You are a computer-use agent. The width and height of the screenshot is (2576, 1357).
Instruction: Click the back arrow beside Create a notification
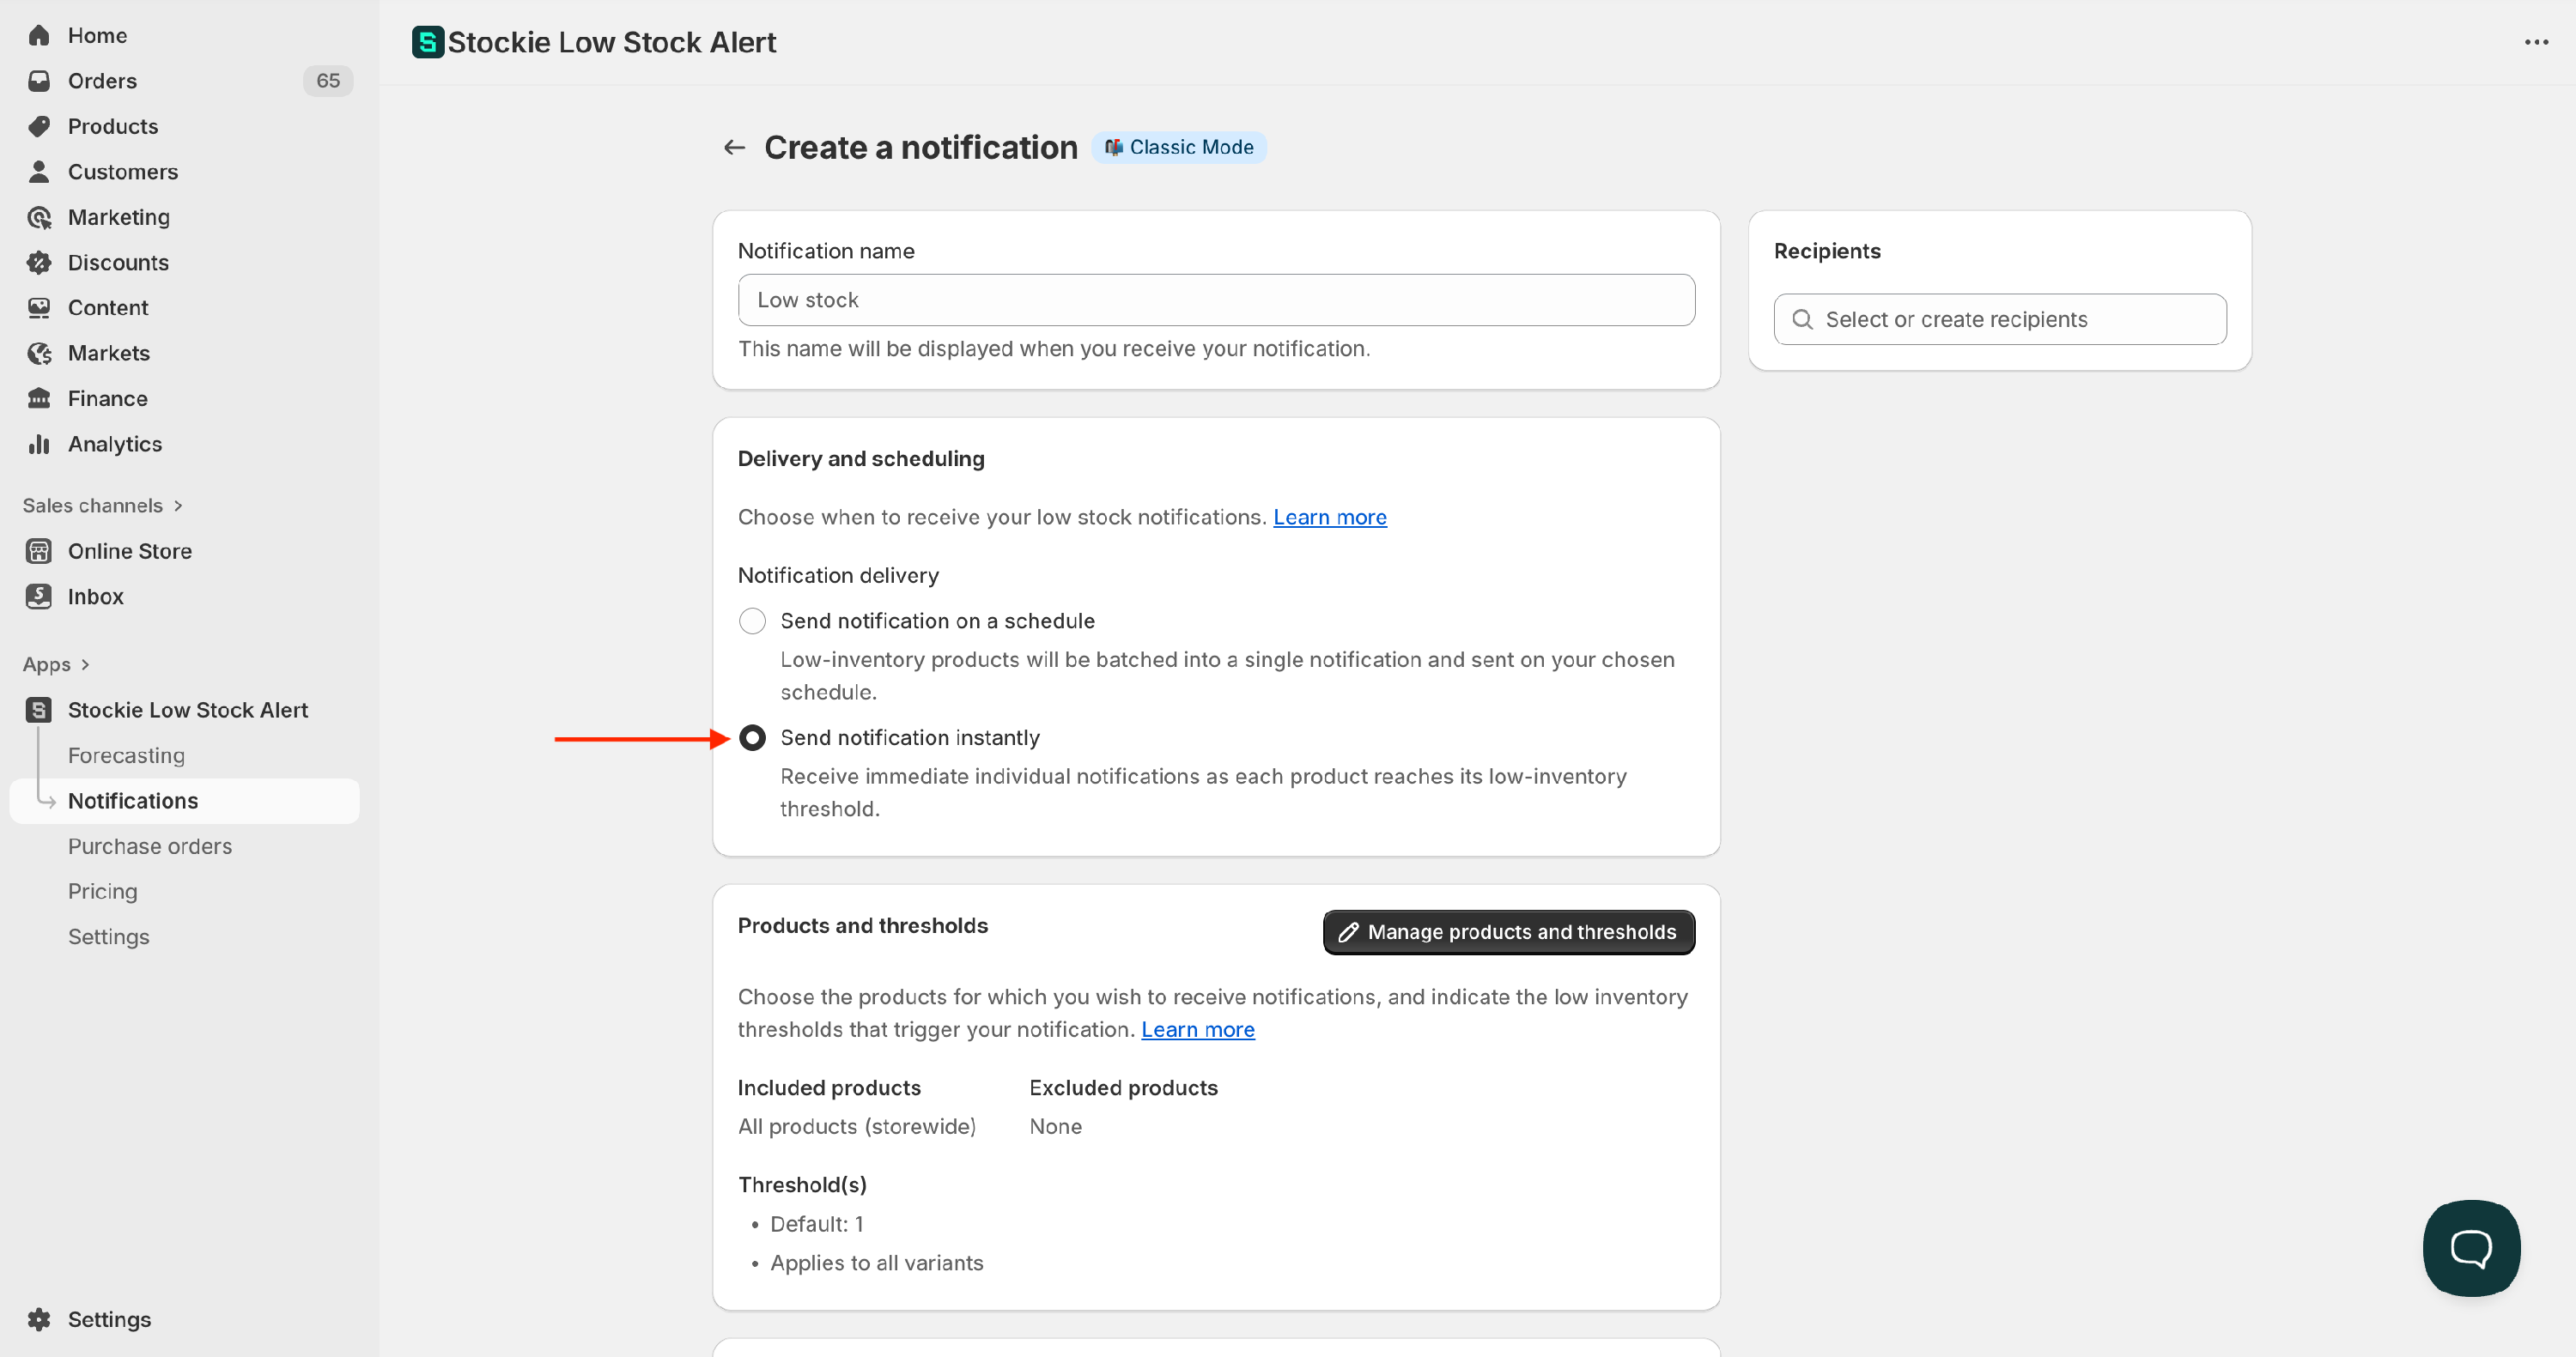click(x=735, y=148)
